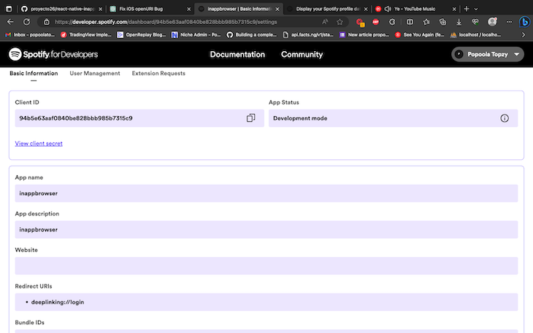Toggle the AdBlock Plus extension icon
533x333 pixels.
(376, 22)
